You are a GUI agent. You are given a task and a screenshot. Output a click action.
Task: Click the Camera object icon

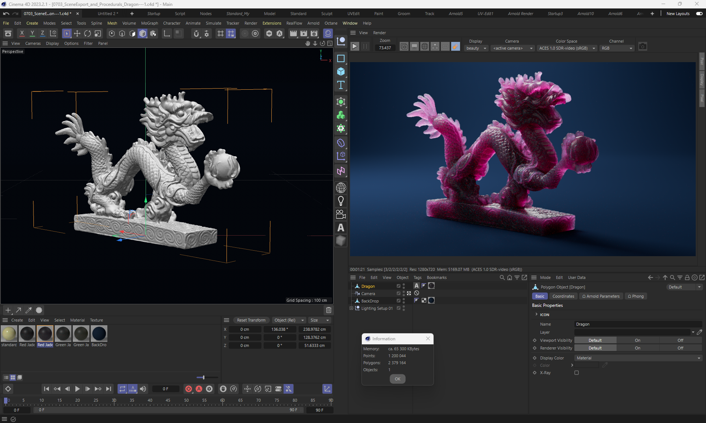click(x=341, y=214)
